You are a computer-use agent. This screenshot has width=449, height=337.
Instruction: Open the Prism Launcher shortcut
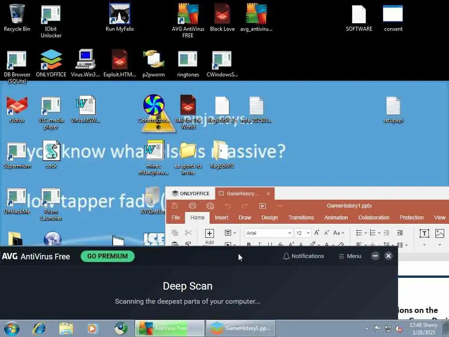click(x=51, y=204)
